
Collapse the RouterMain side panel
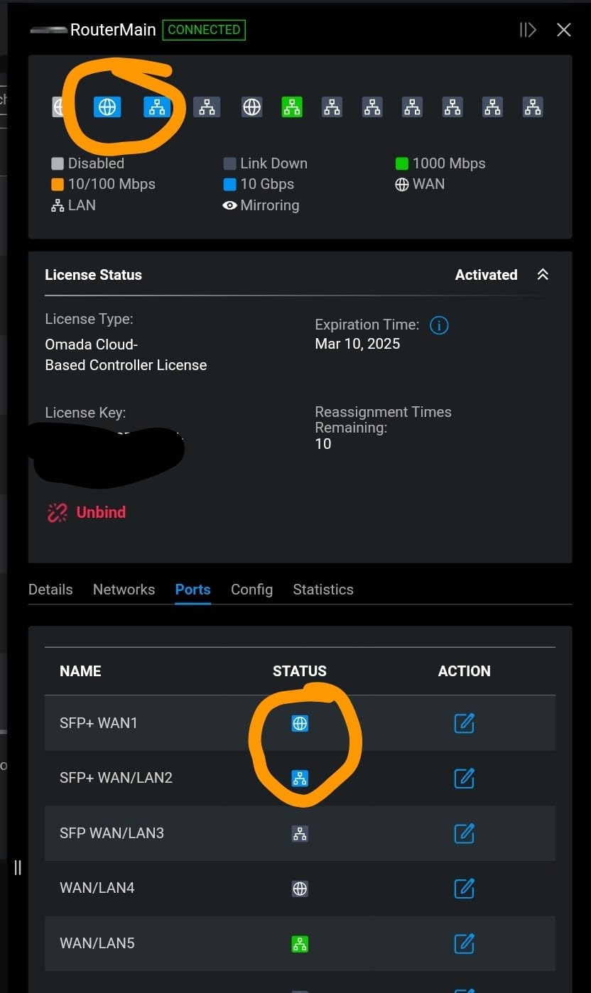tap(527, 30)
